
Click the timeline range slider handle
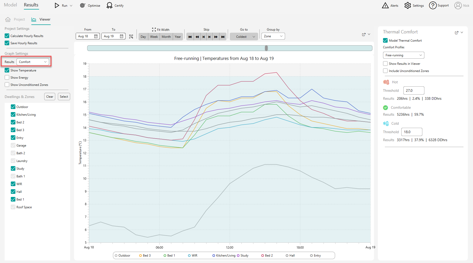(266, 48)
